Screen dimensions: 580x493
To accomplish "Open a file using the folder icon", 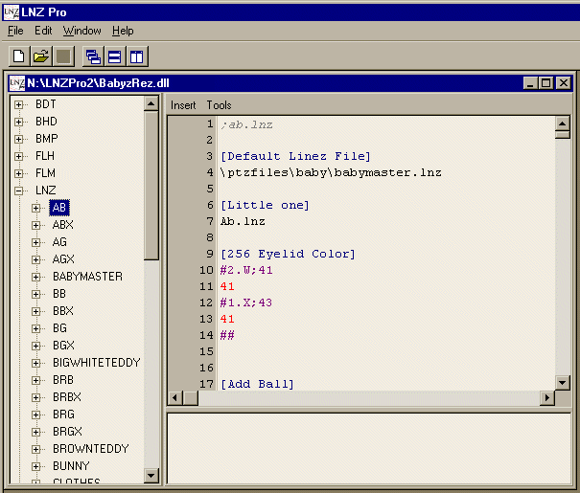I will 41,56.
